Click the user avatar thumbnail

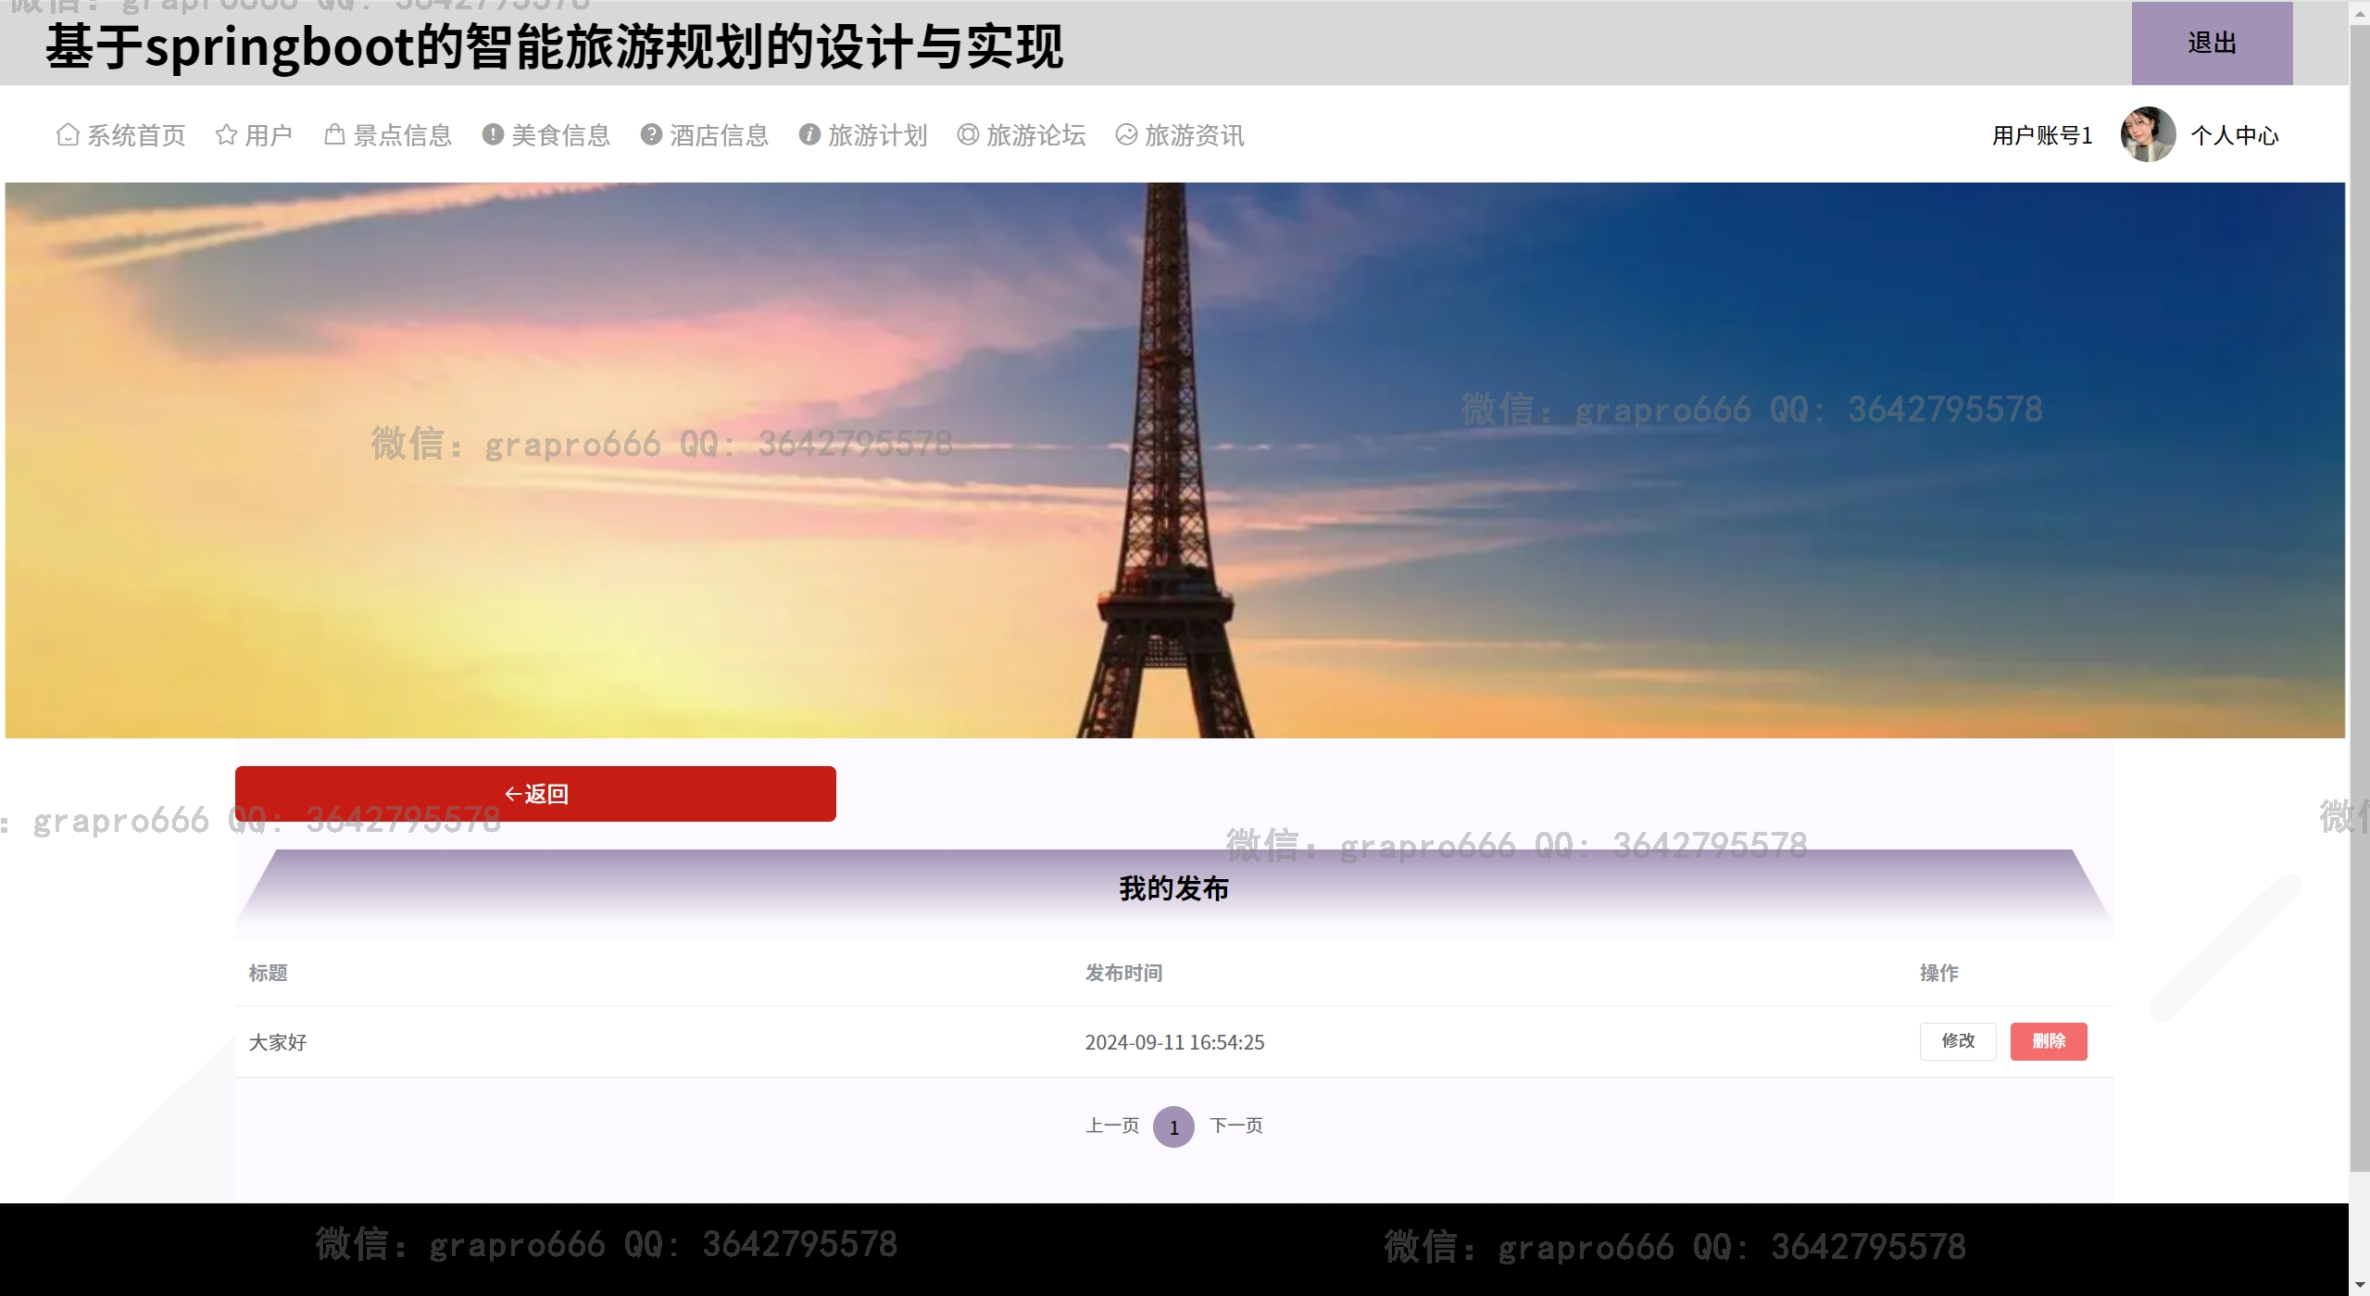point(2148,135)
